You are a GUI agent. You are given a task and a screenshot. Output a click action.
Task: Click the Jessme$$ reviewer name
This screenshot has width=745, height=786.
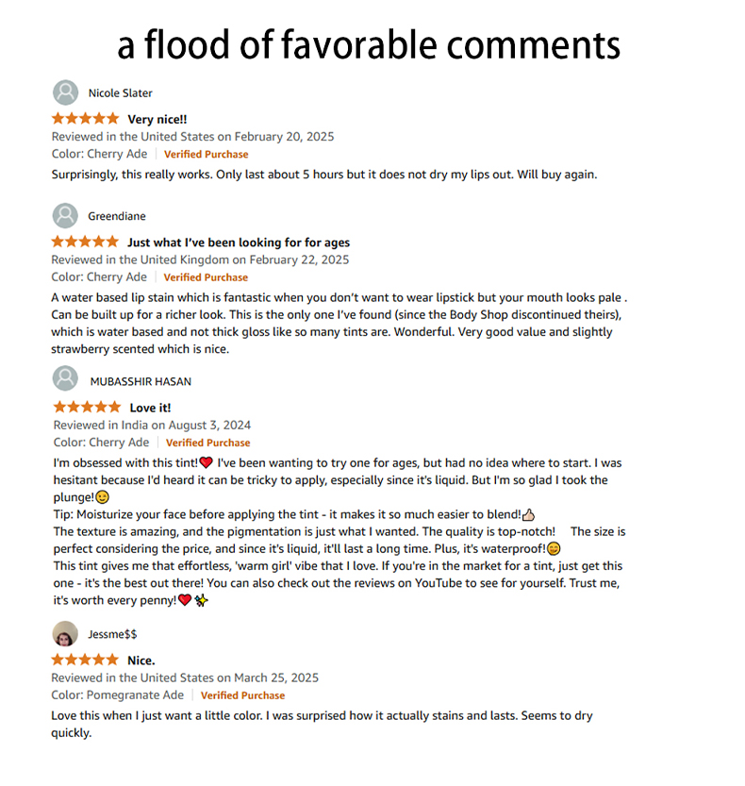(x=112, y=634)
